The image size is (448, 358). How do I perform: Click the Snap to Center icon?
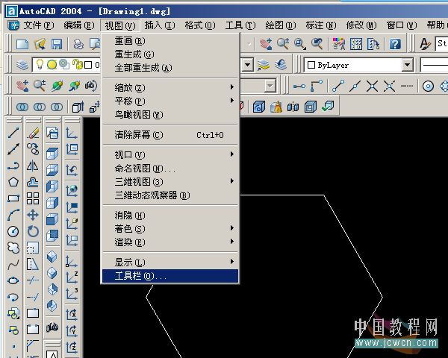click(428, 86)
